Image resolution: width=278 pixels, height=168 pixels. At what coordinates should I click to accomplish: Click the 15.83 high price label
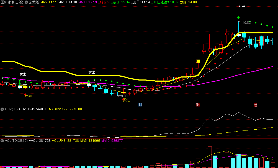pyautogui.click(x=246, y=23)
